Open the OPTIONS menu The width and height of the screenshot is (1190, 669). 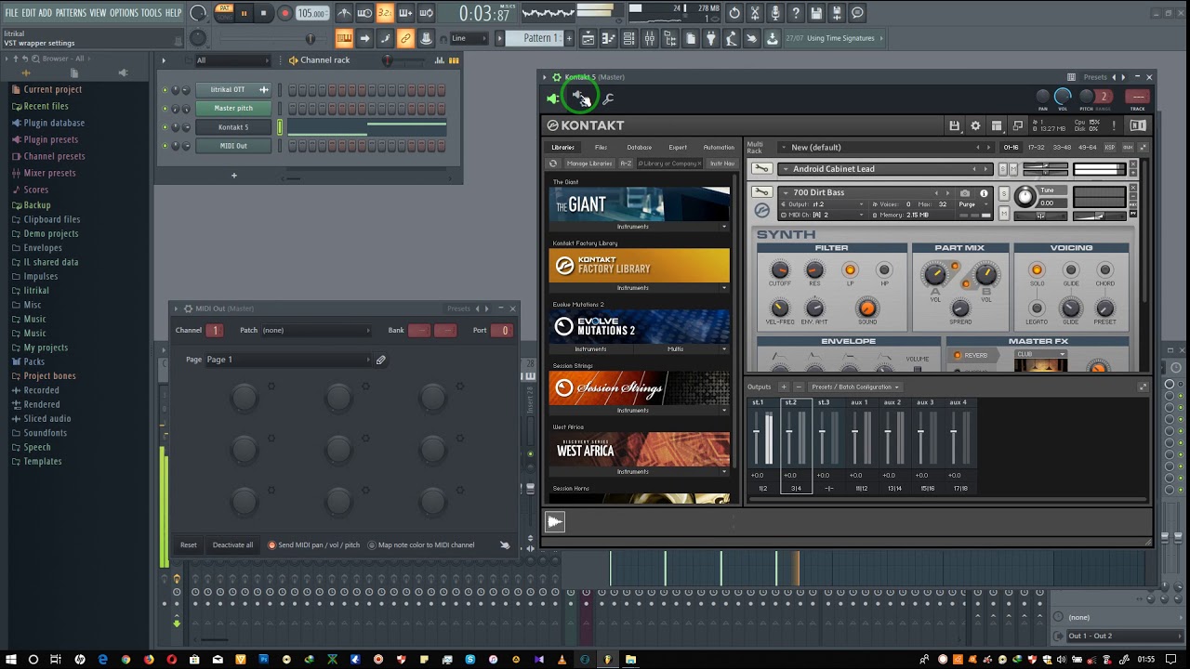(x=124, y=13)
